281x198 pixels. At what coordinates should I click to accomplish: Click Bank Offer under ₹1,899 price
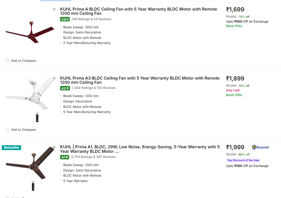(234, 95)
